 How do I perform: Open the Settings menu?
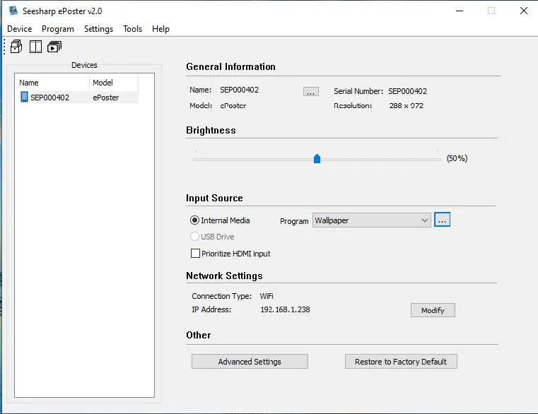[98, 29]
